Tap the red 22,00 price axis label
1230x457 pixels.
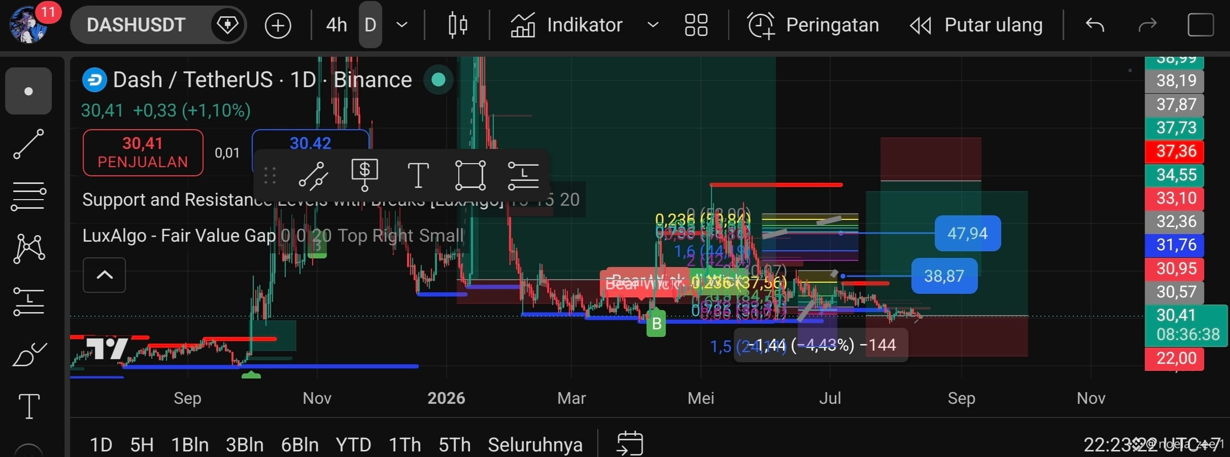(x=1175, y=359)
